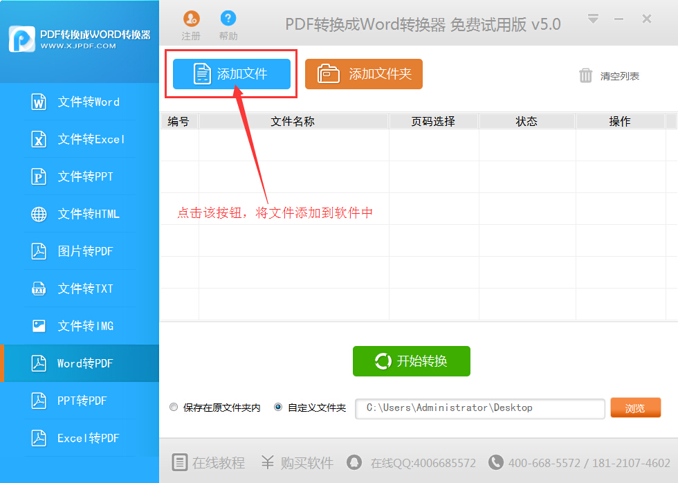Click the www.xjpdf.com website text
678x483 pixels.
(x=78, y=46)
